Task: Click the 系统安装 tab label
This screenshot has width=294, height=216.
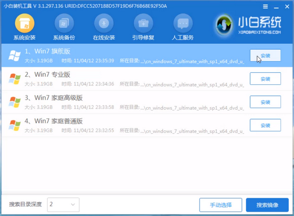Action: pyautogui.click(x=25, y=38)
